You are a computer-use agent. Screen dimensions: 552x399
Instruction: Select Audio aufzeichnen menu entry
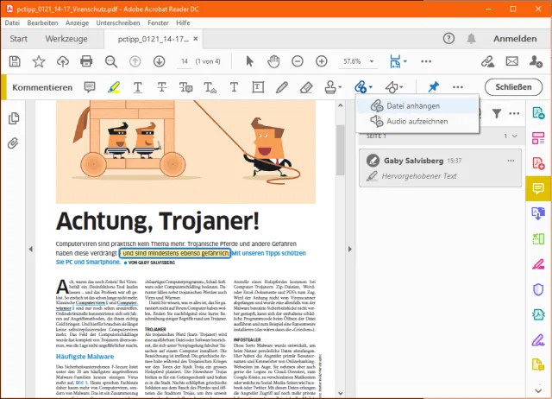click(416, 122)
